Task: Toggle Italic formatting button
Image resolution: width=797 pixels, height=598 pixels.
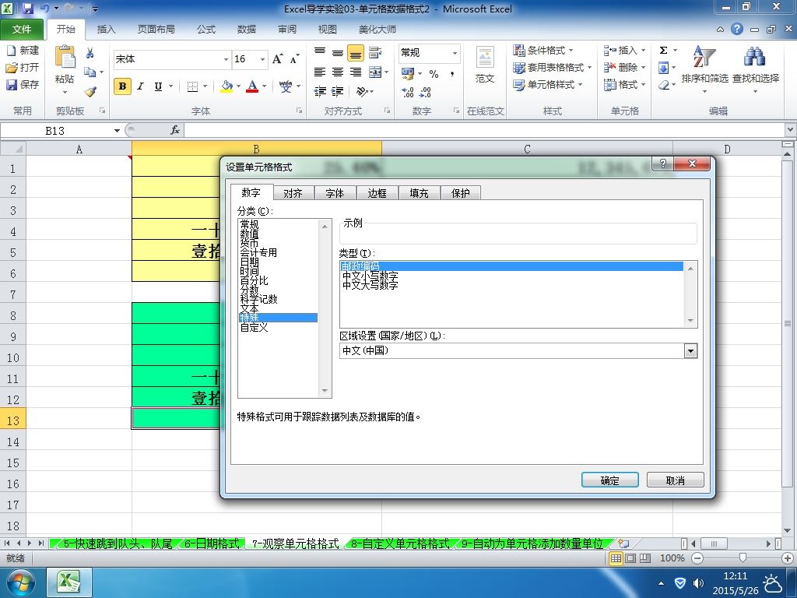Action: coord(140,86)
